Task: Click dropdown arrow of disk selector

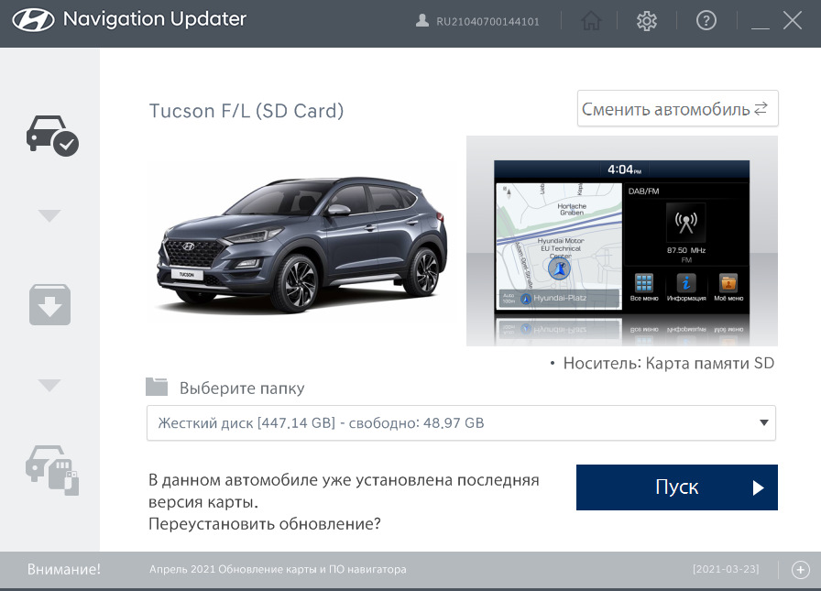Action: coord(764,423)
